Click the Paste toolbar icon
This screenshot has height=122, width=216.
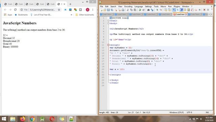point(135,10)
